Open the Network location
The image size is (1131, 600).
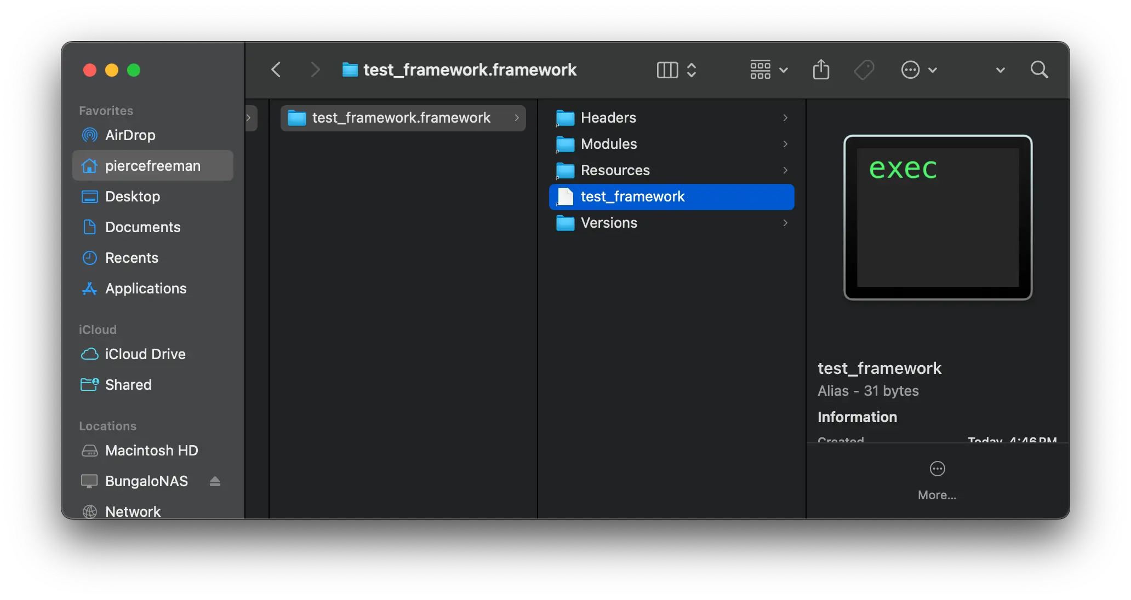click(133, 511)
